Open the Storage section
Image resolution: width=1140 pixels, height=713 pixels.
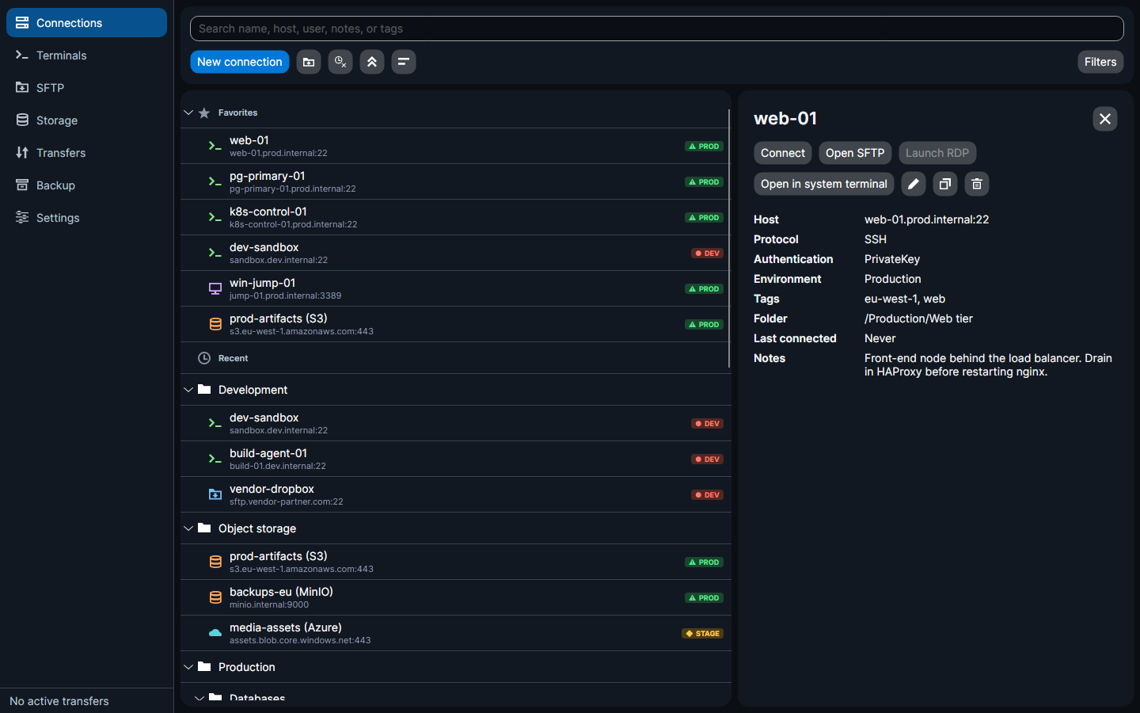click(86, 120)
